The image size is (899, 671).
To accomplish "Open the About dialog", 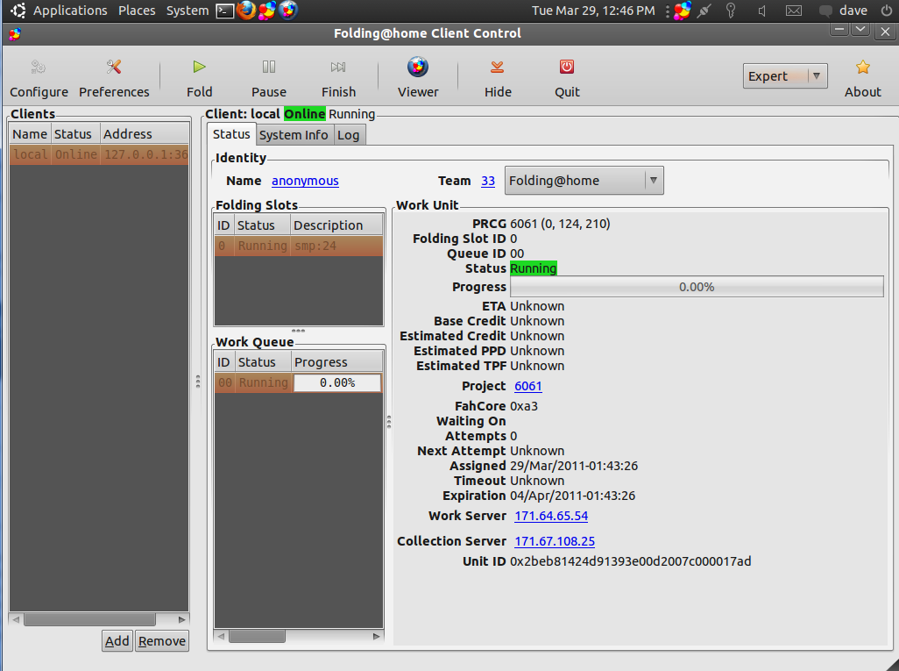I will click(x=862, y=78).
